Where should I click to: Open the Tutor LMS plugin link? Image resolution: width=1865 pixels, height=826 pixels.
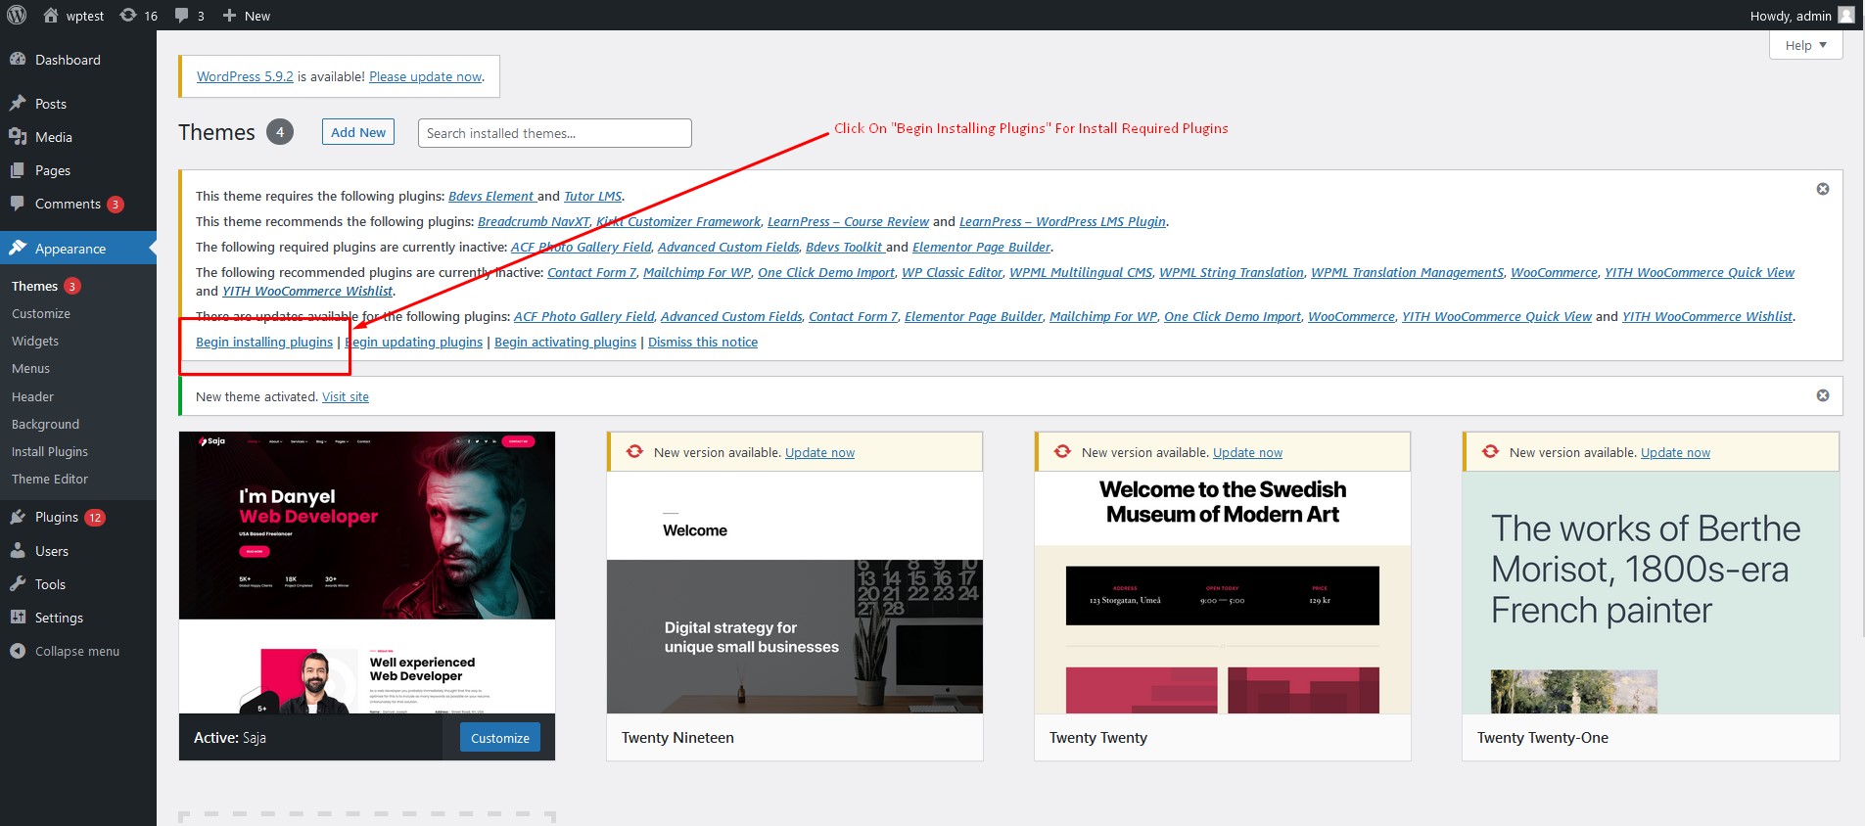tap(592, 196)
